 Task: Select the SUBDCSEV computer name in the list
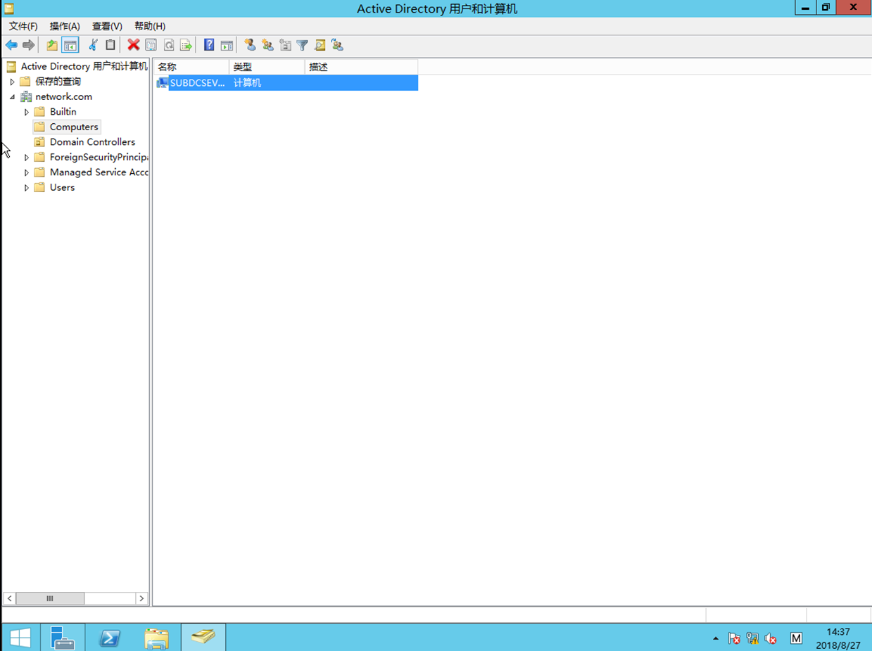coord(198,83)
